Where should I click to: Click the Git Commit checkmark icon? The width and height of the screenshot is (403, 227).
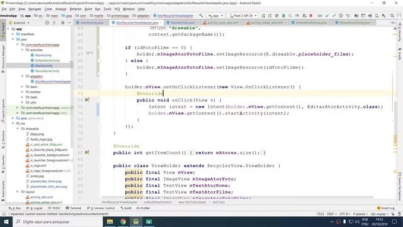pyautogui.click(x=334, y=16)
